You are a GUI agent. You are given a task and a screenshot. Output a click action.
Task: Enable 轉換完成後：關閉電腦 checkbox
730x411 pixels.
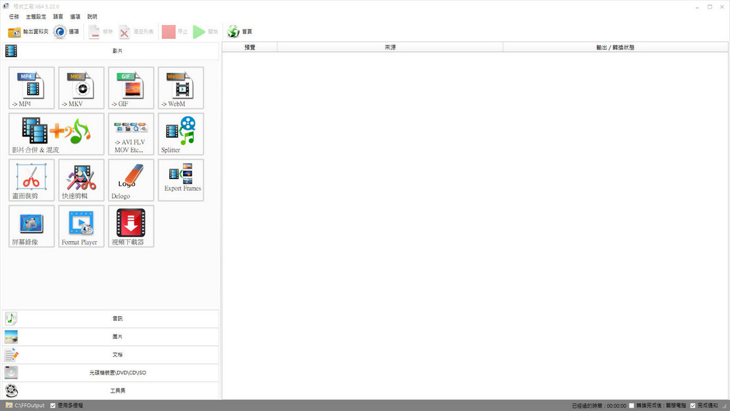632,406
